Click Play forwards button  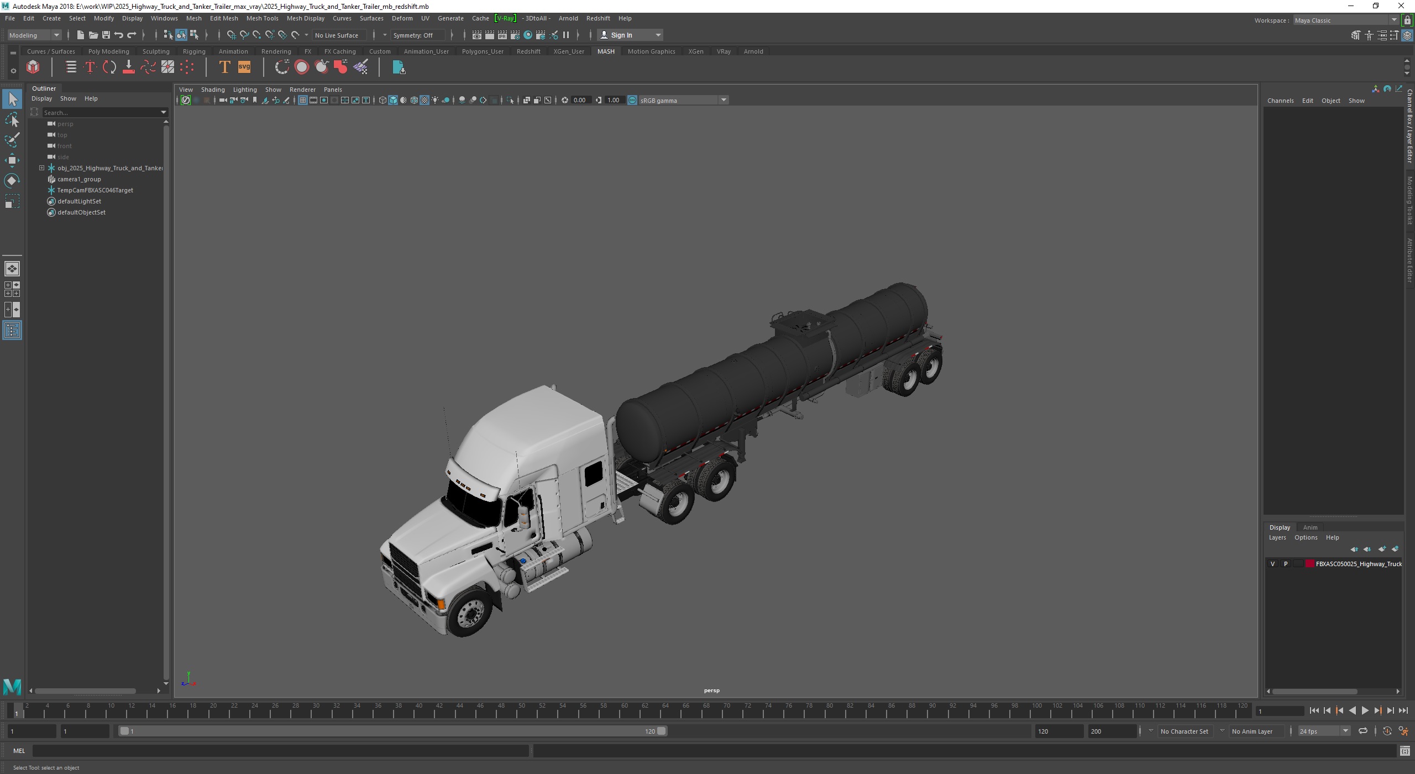point(1365,711)
